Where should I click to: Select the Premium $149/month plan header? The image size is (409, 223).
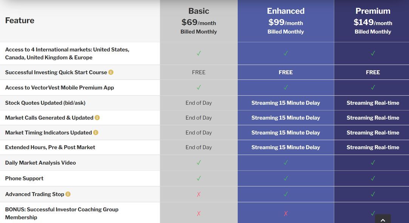(373, 21)
